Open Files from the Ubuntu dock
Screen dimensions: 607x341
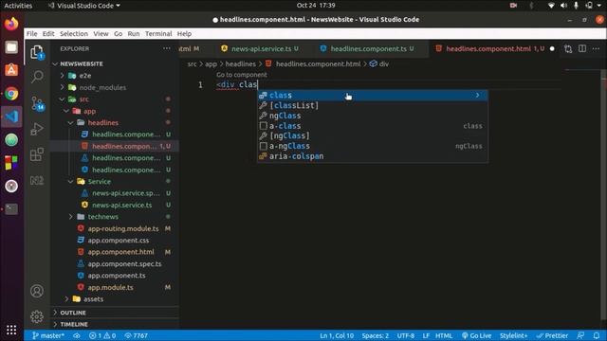11,47
